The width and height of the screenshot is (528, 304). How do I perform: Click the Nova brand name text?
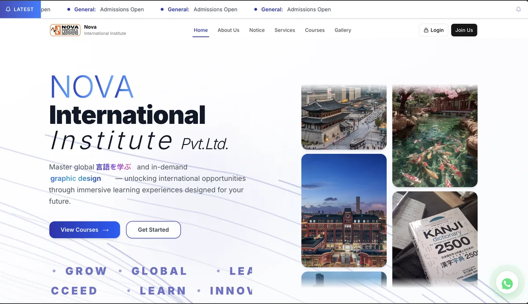90,27
